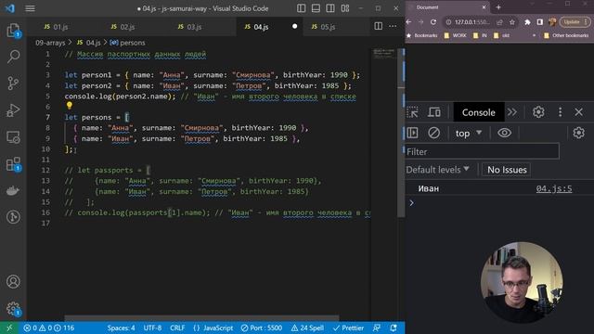
Task: Click the lightbulb quick fix icon
Action: click(69, 106)
